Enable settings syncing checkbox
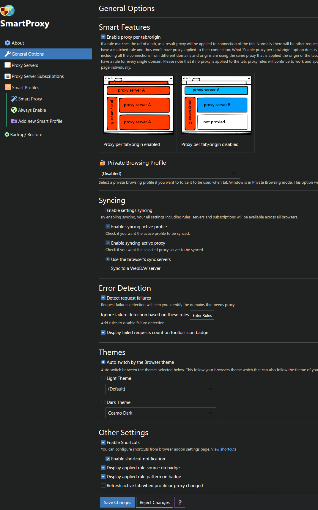Screen dimensions: 318x510 (103, 210)
